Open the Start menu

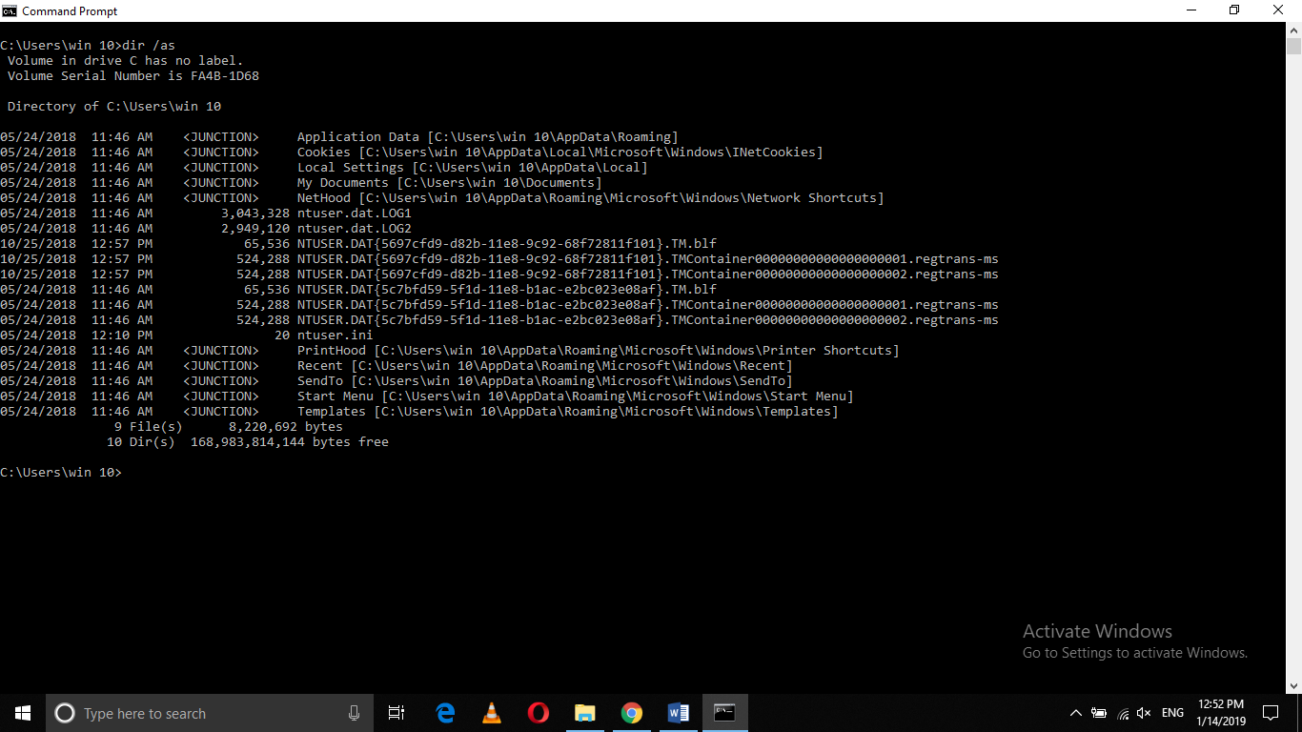click(22, 712)
